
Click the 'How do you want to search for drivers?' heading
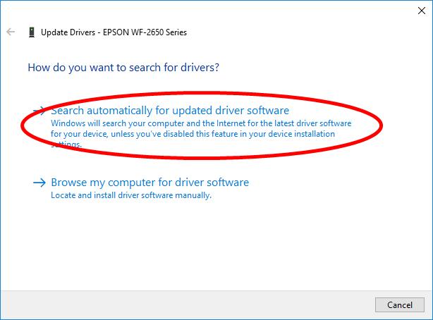[x=123, y=68]
